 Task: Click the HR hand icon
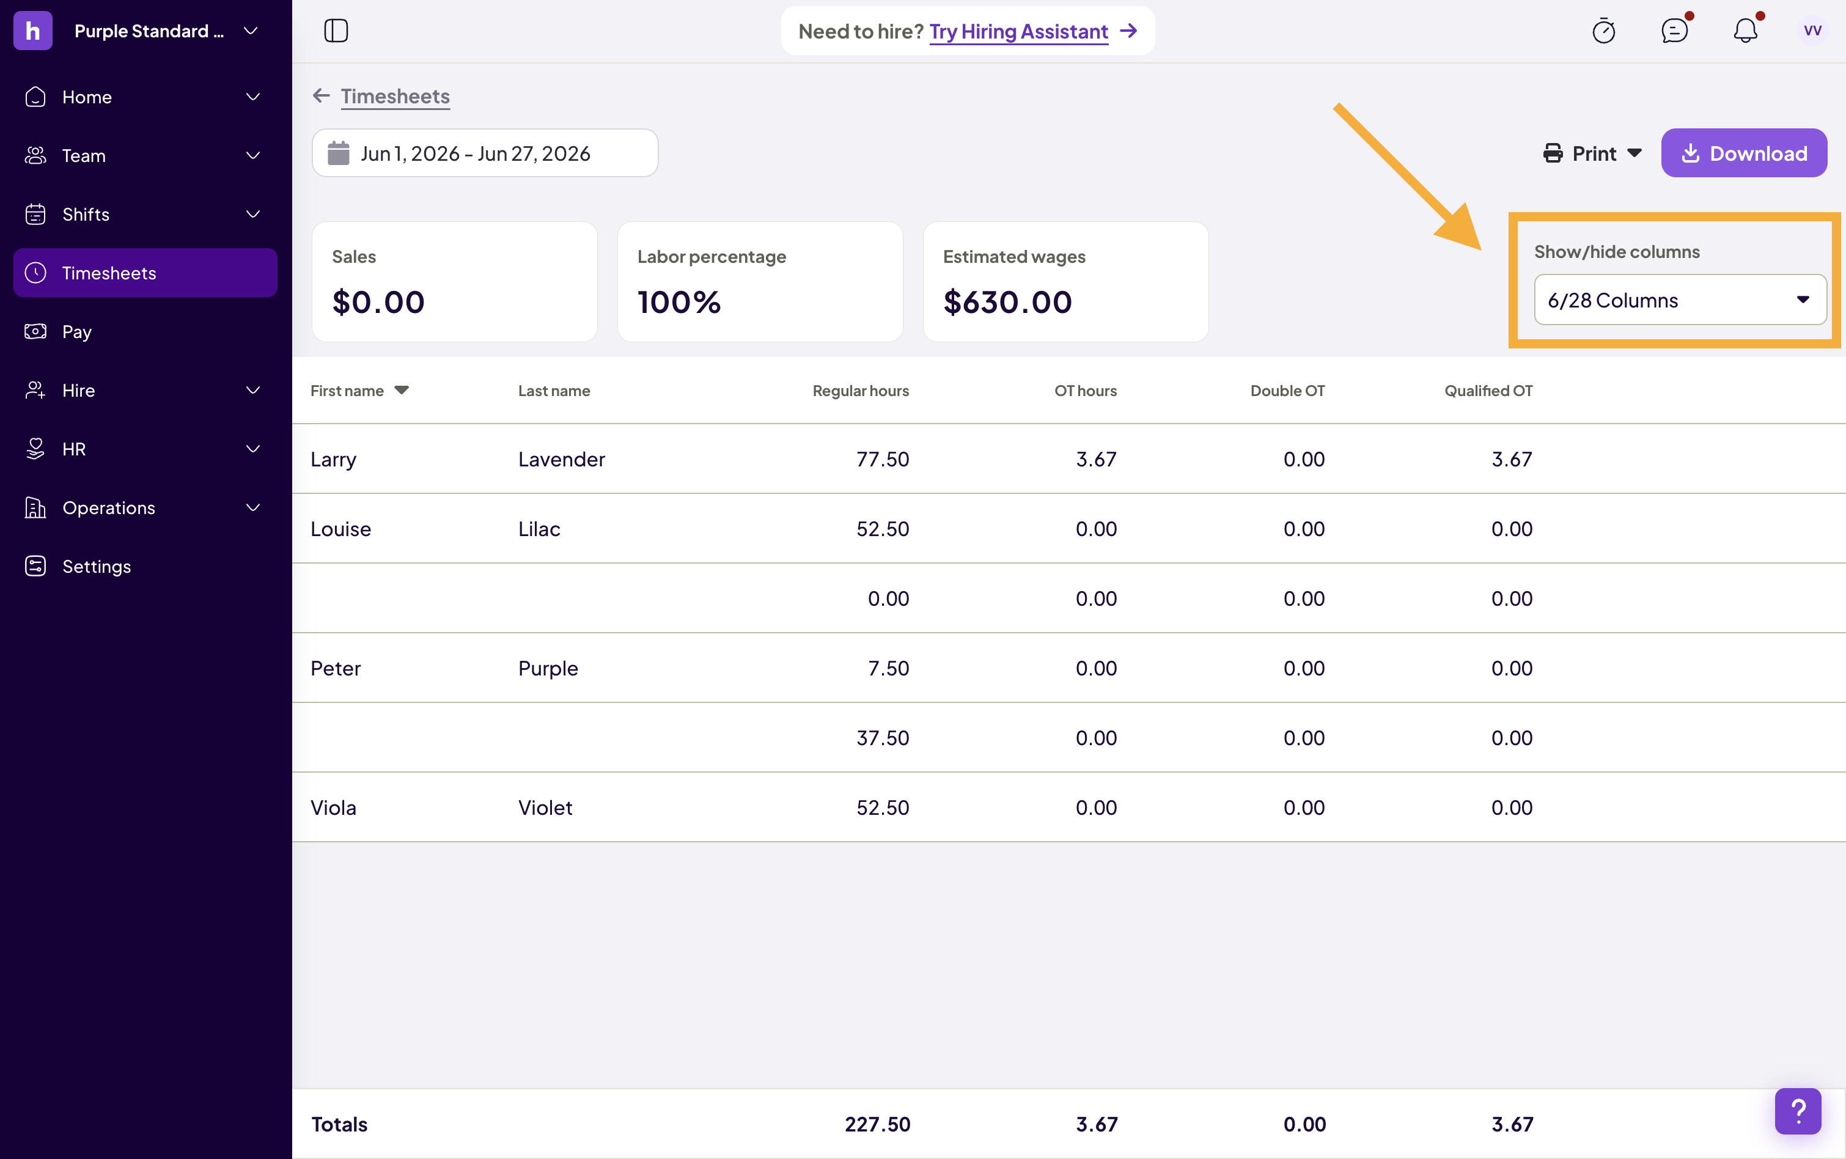(x=35, y=449)
